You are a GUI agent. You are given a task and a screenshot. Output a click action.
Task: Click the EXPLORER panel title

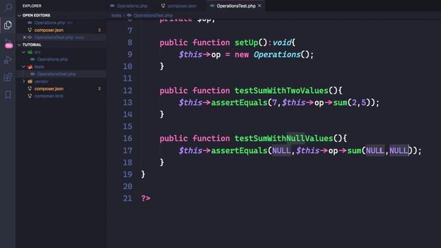32,6
